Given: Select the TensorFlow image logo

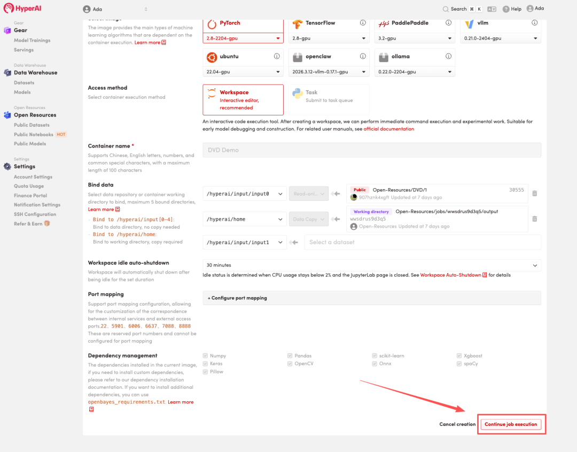Looking at the screenshot, I should (298, 24).
